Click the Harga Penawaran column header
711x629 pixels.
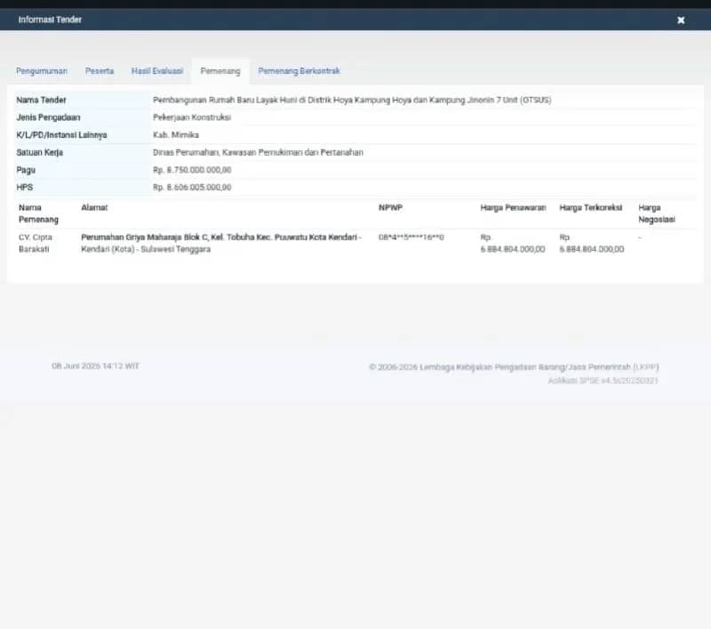(514, 207)
